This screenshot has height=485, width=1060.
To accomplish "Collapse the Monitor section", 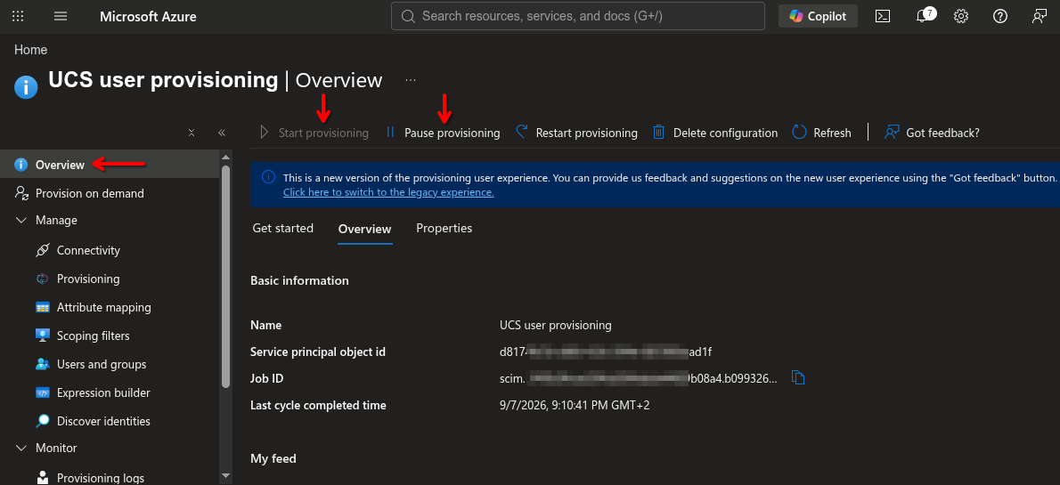I will (x=21, y=448).
